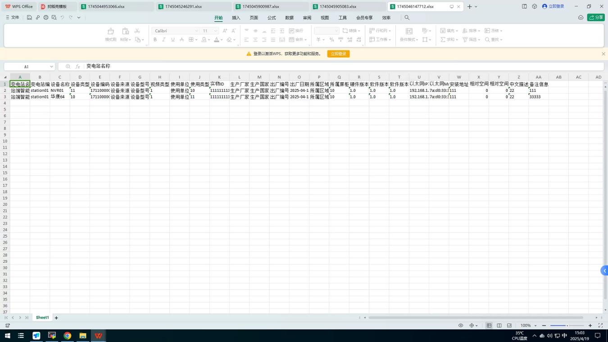Expand the Name Box A1 dropdown
This screenshot has width=608, height=342.
click(x=51, y=67)
